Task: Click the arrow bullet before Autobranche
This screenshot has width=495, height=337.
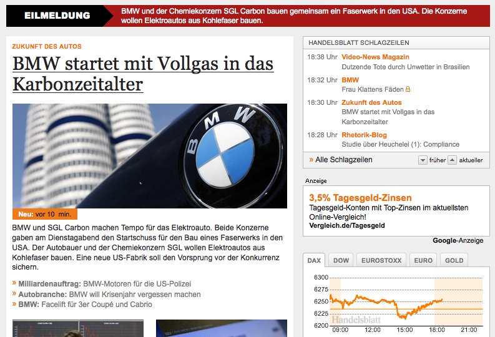Action: tap(14, 294)
